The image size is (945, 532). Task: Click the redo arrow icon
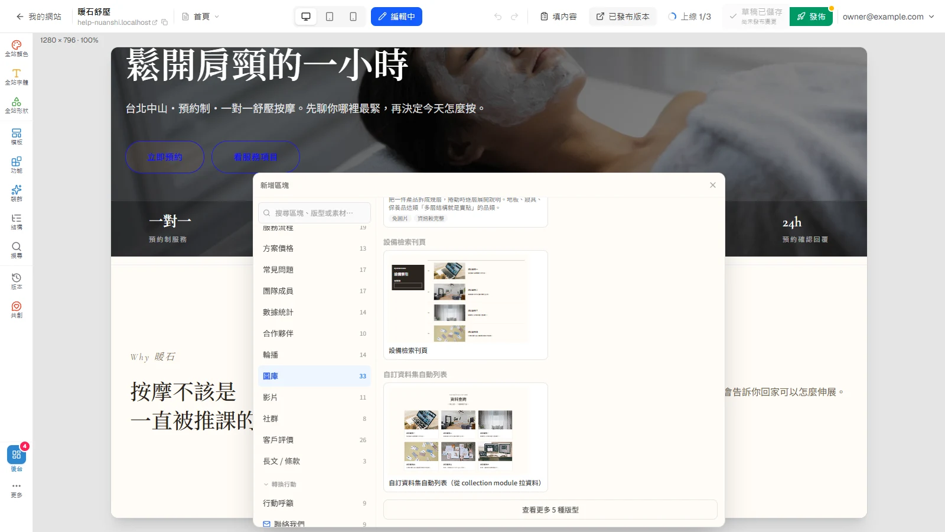[514, 17]
